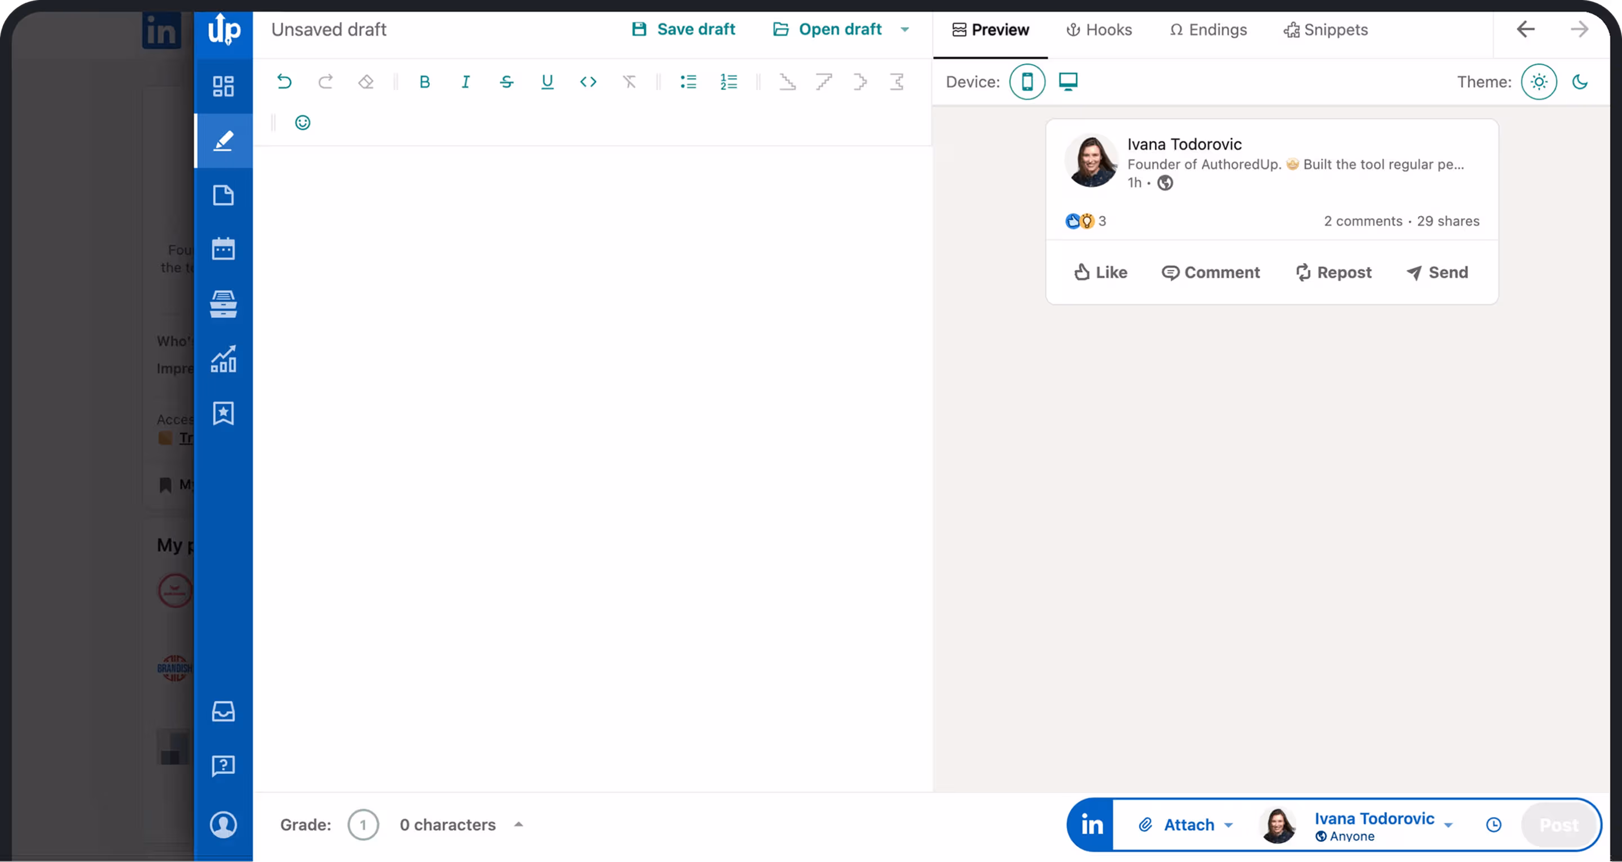Click the schedule clock icon near Post

coord(1494,825)
